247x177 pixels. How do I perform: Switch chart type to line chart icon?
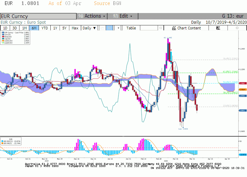tap(102, 28)
